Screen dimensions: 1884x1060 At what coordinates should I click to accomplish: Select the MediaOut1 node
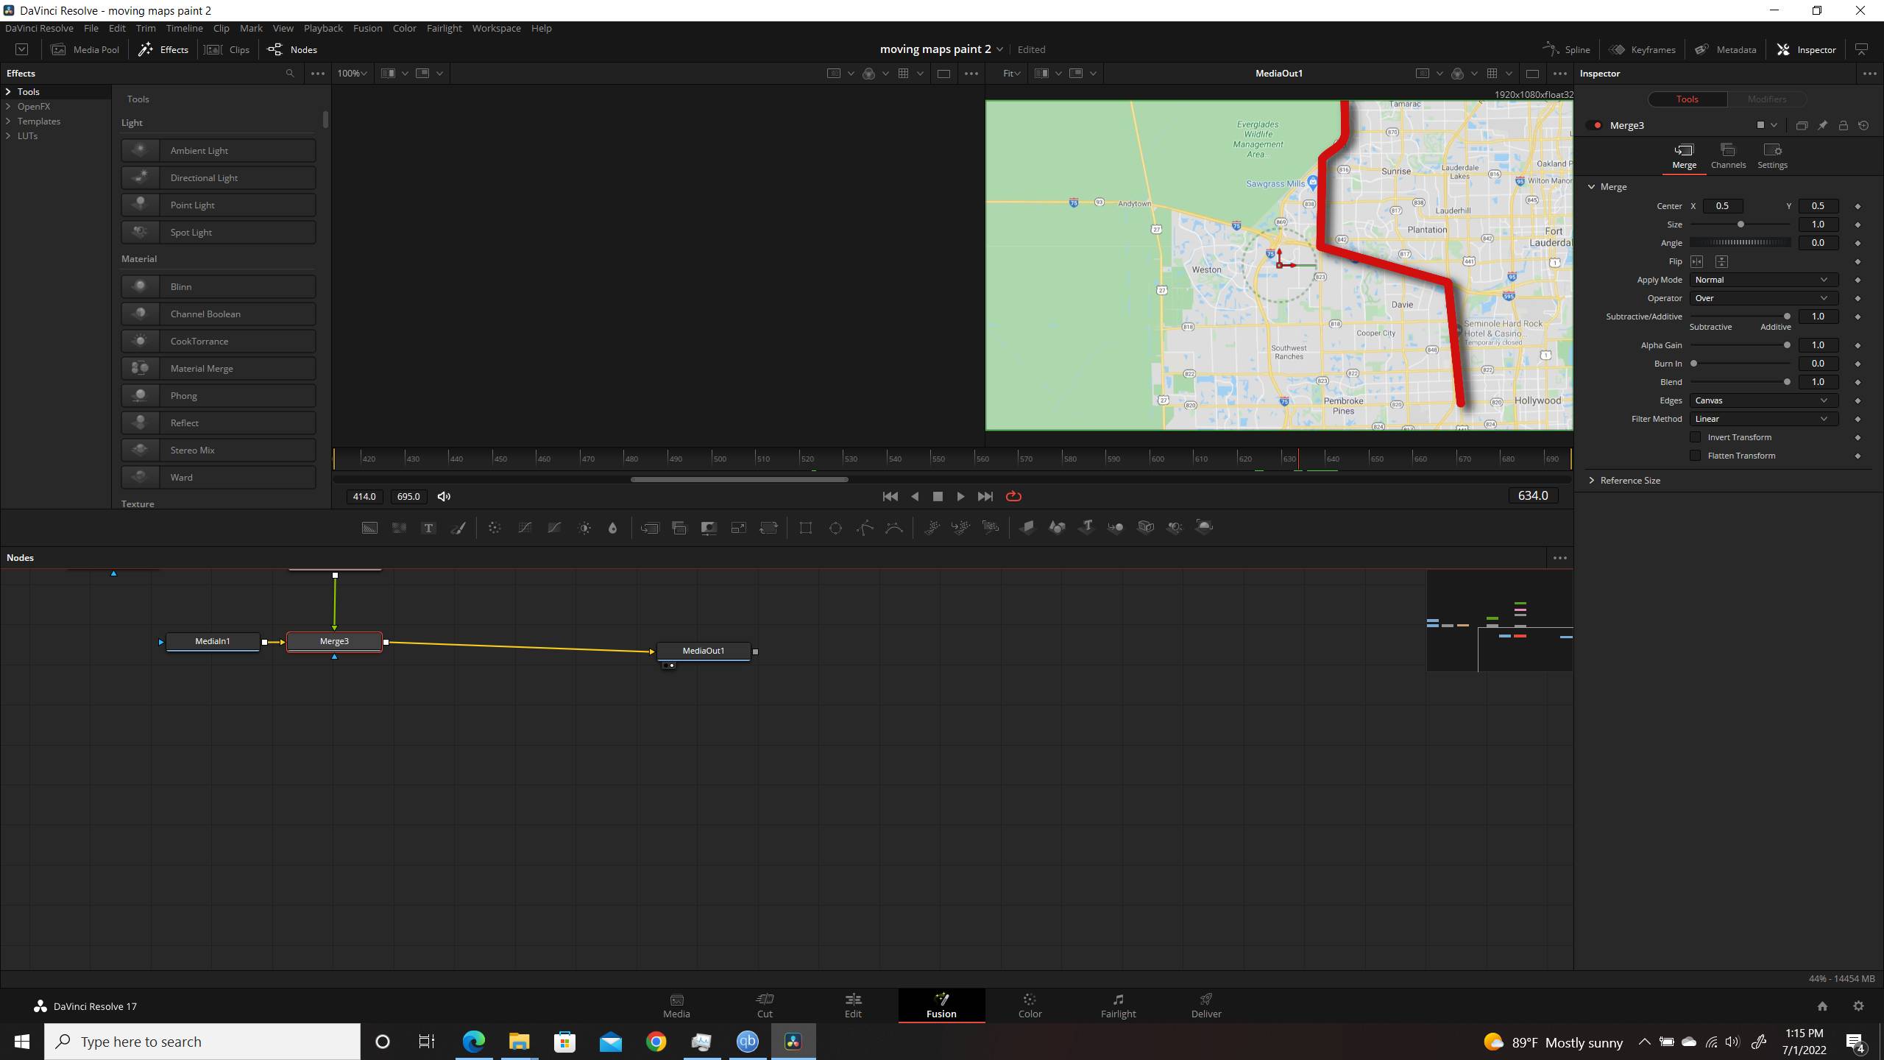[703, 651]
